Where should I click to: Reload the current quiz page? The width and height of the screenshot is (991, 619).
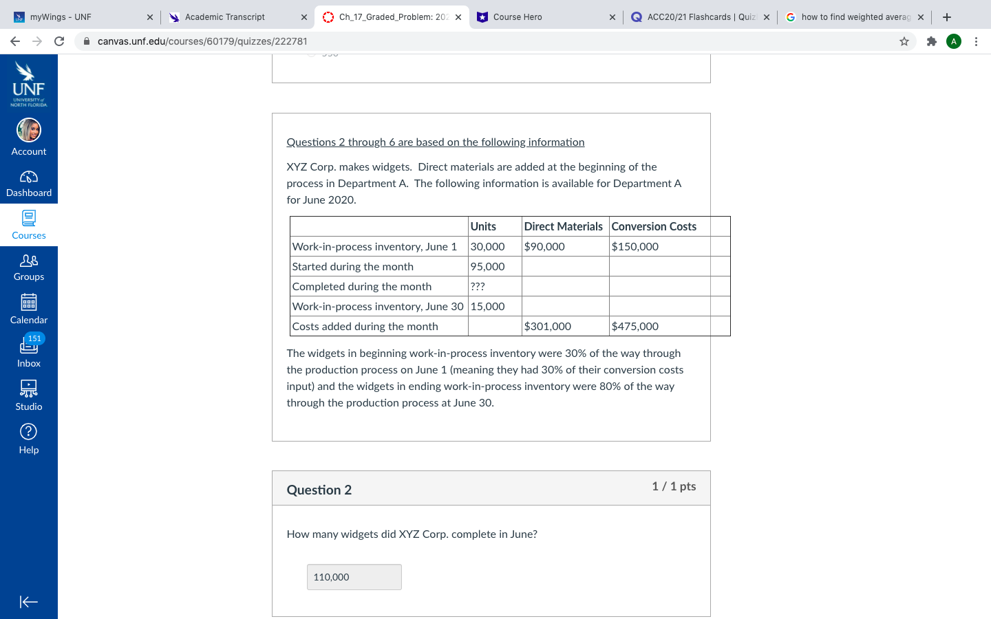[x=58, y=41]
